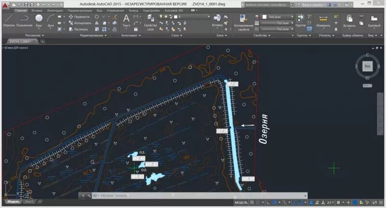Expand the Слои panel
The height and width of the screenshot is (208, 386).
coord(177,35)
